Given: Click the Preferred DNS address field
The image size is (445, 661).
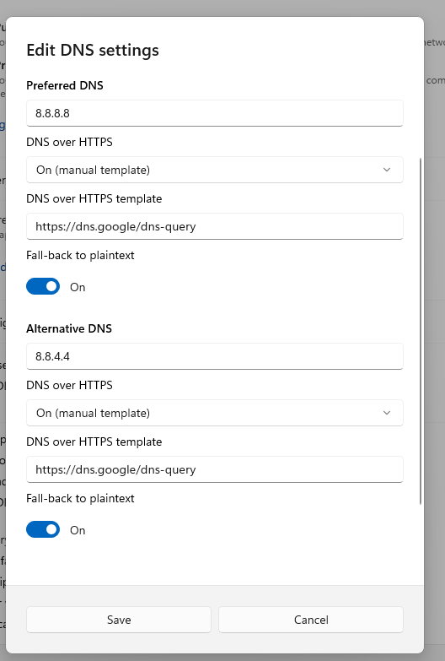Looking at the screenshot, I should [215, 113].
